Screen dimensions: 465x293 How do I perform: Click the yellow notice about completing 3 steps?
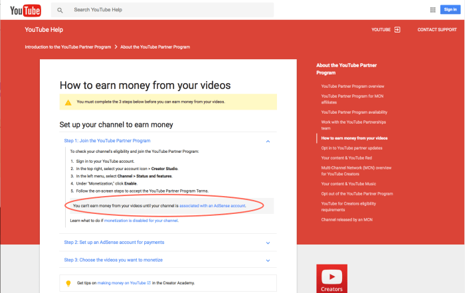(x=168, y=102)
